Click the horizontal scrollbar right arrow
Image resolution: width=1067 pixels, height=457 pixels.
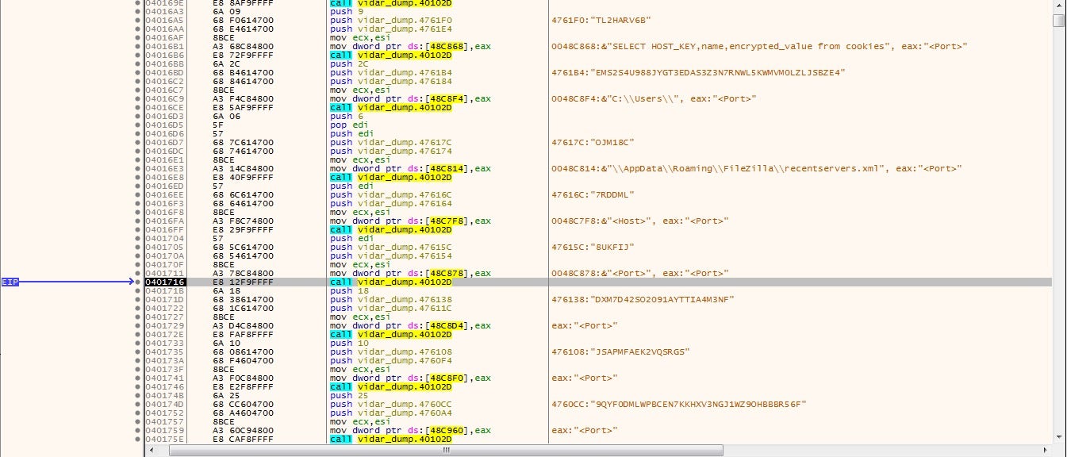[x=1046, y=450]
